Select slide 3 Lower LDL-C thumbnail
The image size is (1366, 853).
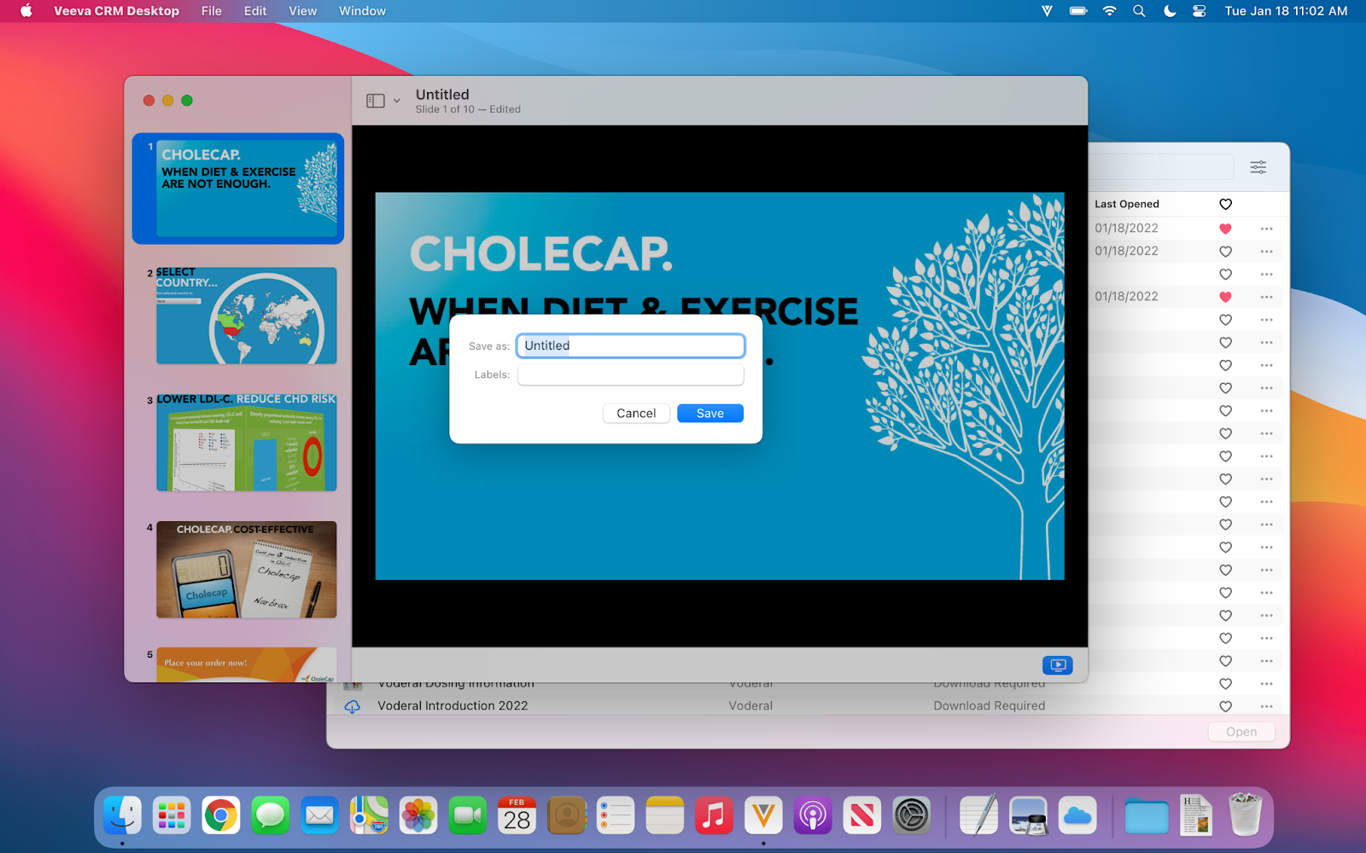pyautogui.click(x=246, y=443)
